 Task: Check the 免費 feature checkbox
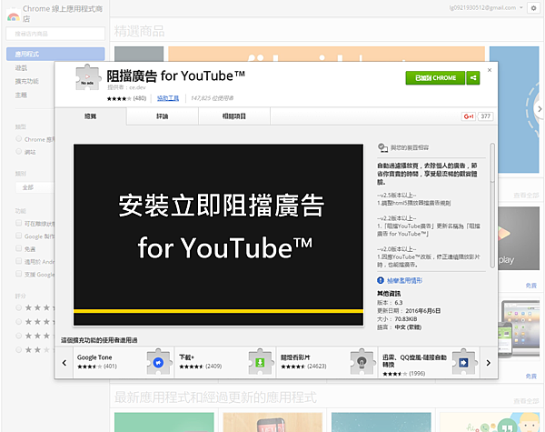pyautogui.click(x=19, y=248)
